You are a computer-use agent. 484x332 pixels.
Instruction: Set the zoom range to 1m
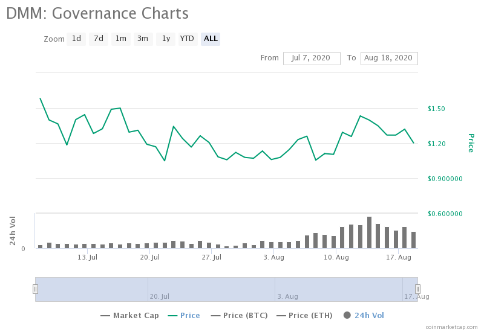click(120, 39)
